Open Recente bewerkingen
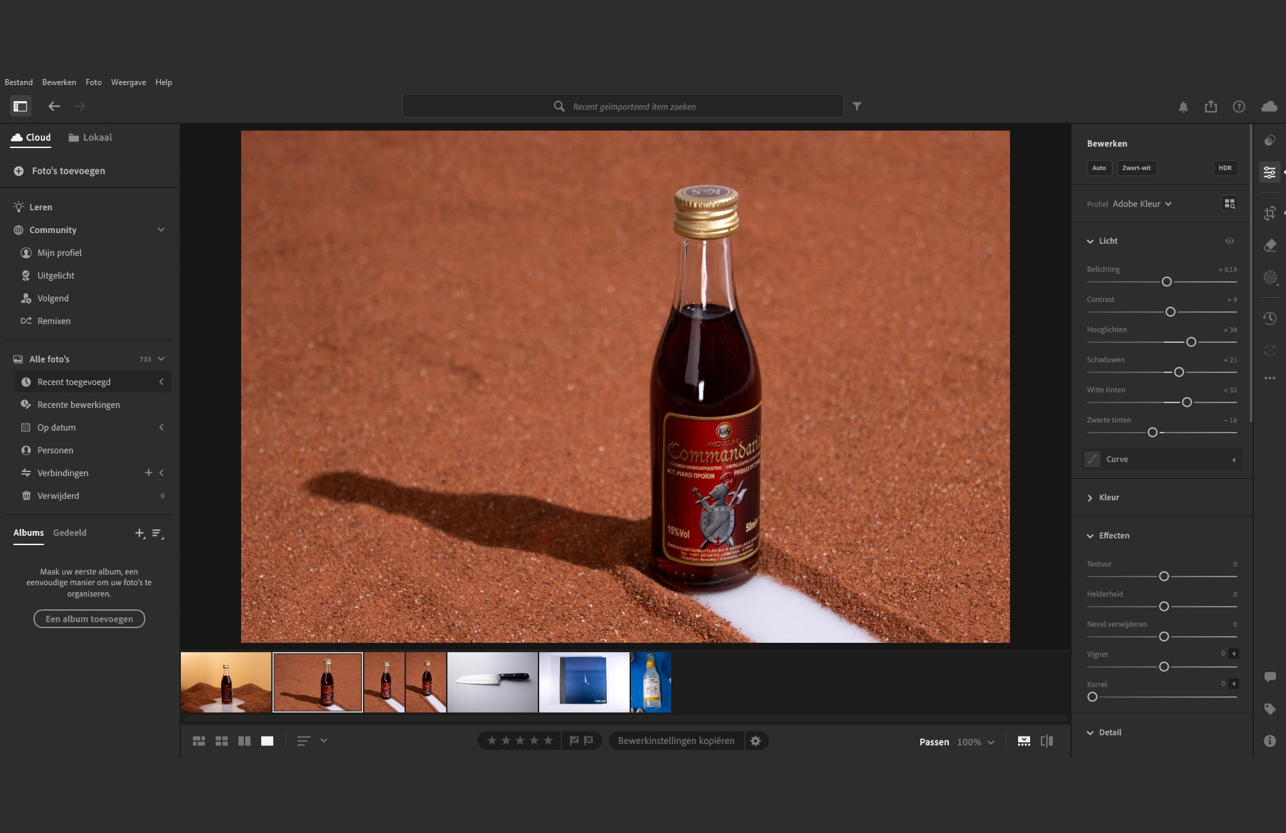This screenshot has width=1286, height=833. click(79, 404)
